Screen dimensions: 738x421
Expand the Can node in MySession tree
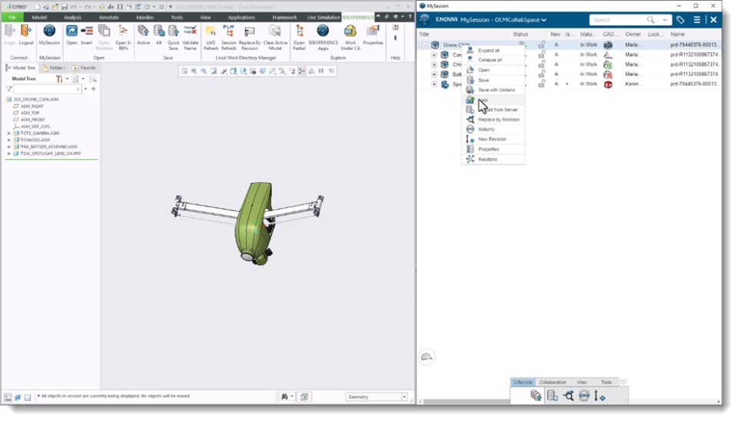pyautogui.click(x=434, y=55)
